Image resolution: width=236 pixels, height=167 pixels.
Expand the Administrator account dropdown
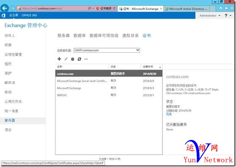220,16
